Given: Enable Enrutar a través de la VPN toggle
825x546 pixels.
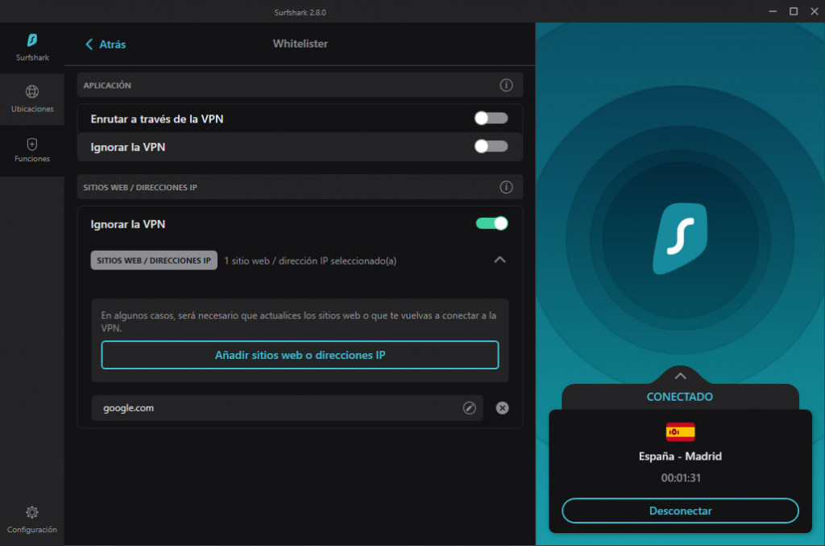Looking at the screenshot, I should [x=491, y=119].
